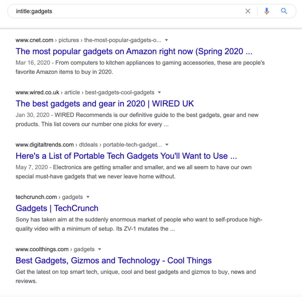The height and width of the screenshot is (297, 302).
Task: Expand the digitaltrends.com result dropdown arrow
Action: [167, 145]
